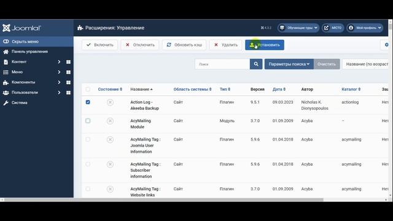
Task: Click the Обновить кэш button
Action: [184, 45]
